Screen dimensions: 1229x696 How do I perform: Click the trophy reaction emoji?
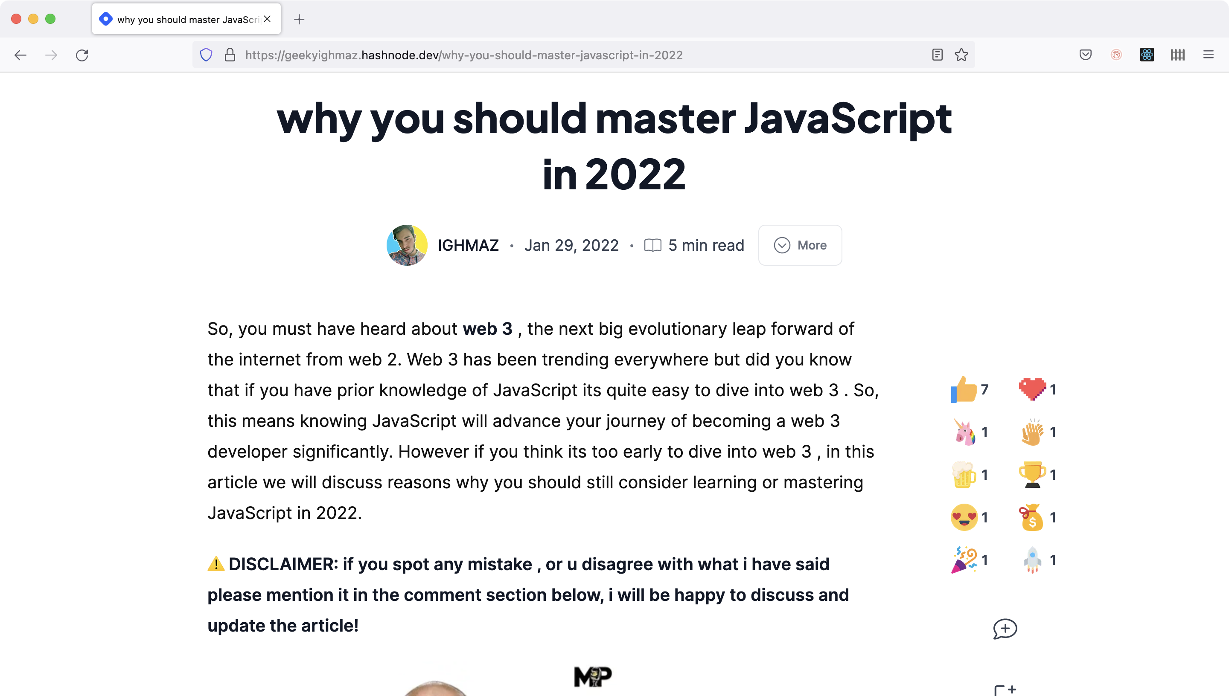pos(1032,475)
